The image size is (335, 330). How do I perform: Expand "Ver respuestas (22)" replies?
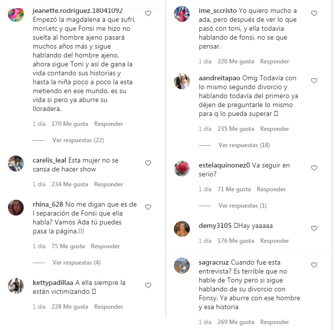(78, 140)
